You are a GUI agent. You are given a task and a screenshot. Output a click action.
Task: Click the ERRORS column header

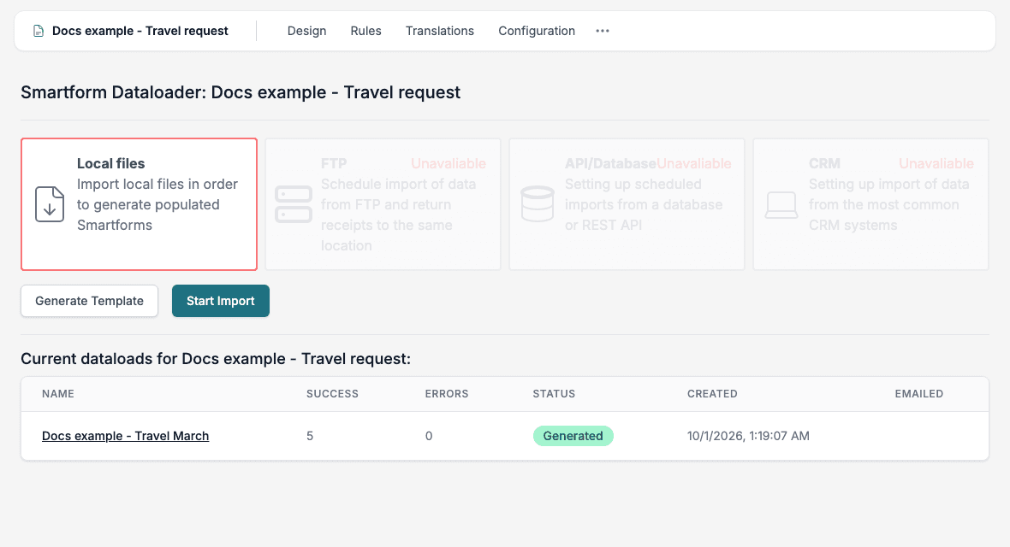tap(447, 394)
